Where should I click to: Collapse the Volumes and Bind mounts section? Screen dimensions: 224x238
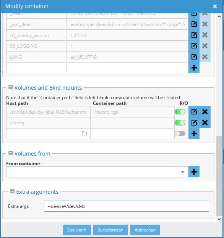click(x=10, y=87)
